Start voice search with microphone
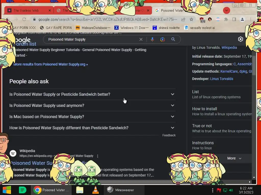Image resolution: width=261 pixels, height=195 pixels. tap(152, 39)
